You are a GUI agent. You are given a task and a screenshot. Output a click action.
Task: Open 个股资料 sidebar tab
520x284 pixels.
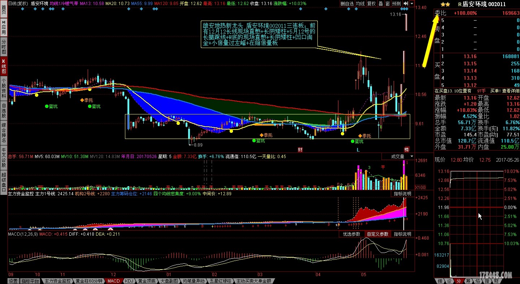point(4,88)
